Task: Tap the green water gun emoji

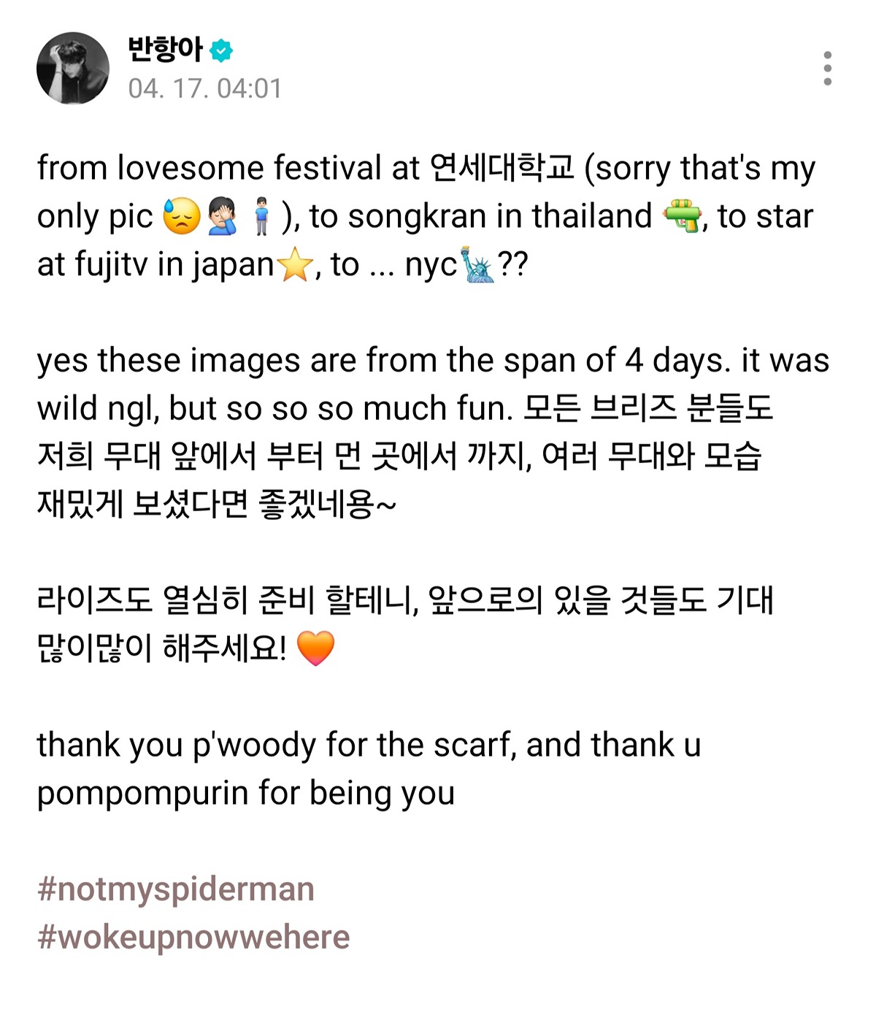Action: pos(681,217)
